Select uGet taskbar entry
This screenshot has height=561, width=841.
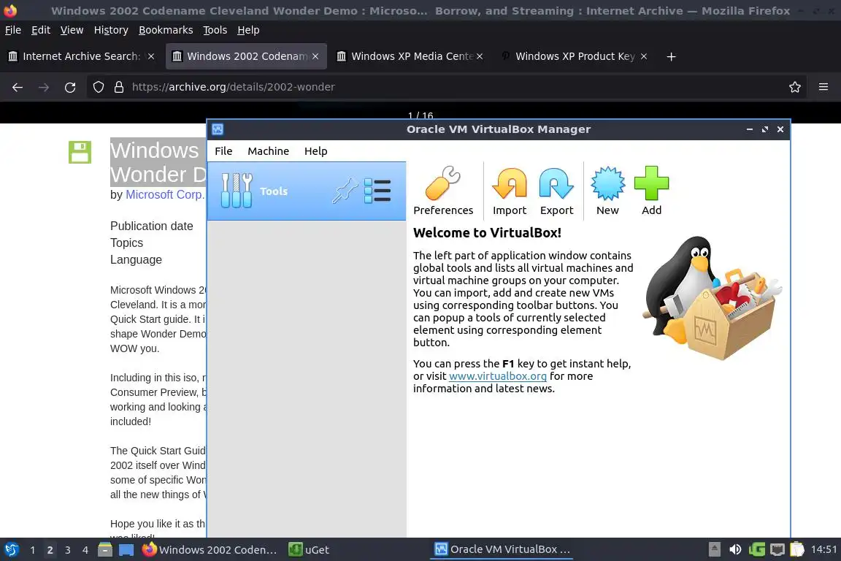tap(310, 550)
